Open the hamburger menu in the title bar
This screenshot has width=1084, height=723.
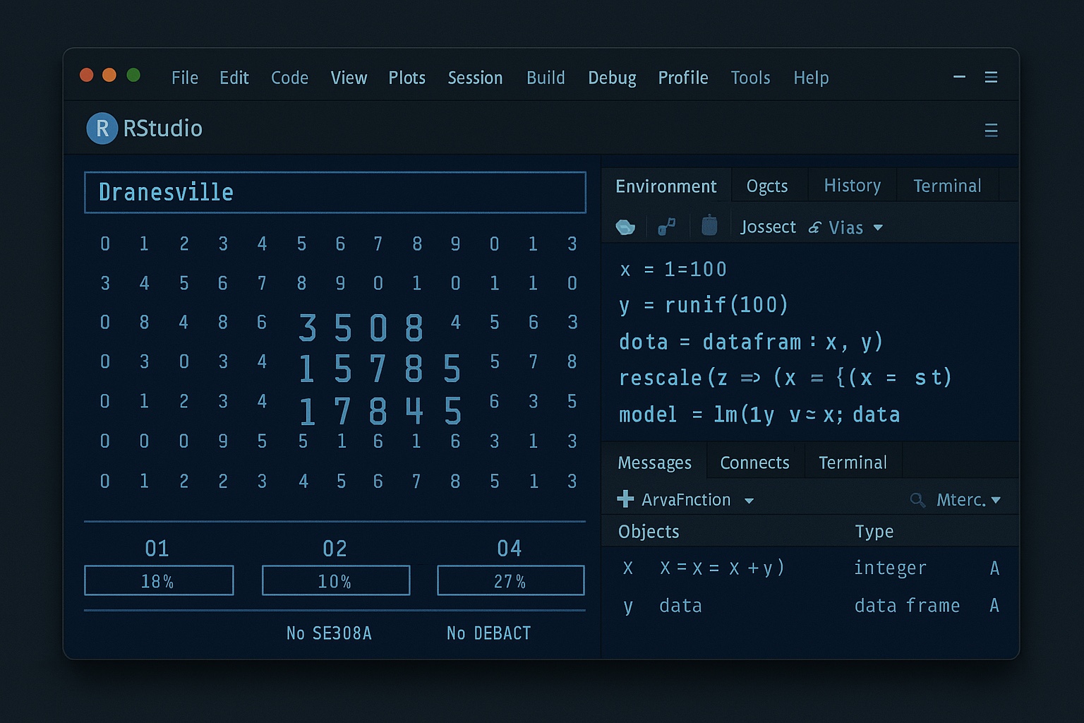(991, 77)
